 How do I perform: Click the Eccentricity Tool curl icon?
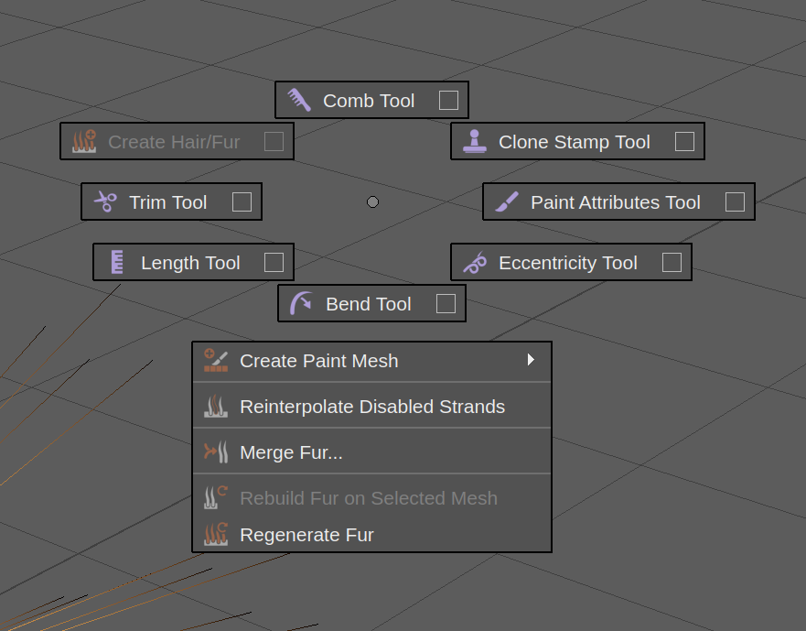click(475, 263)
